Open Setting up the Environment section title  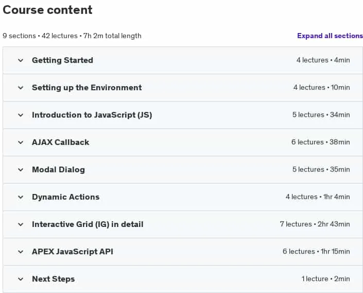click(87, 88)
